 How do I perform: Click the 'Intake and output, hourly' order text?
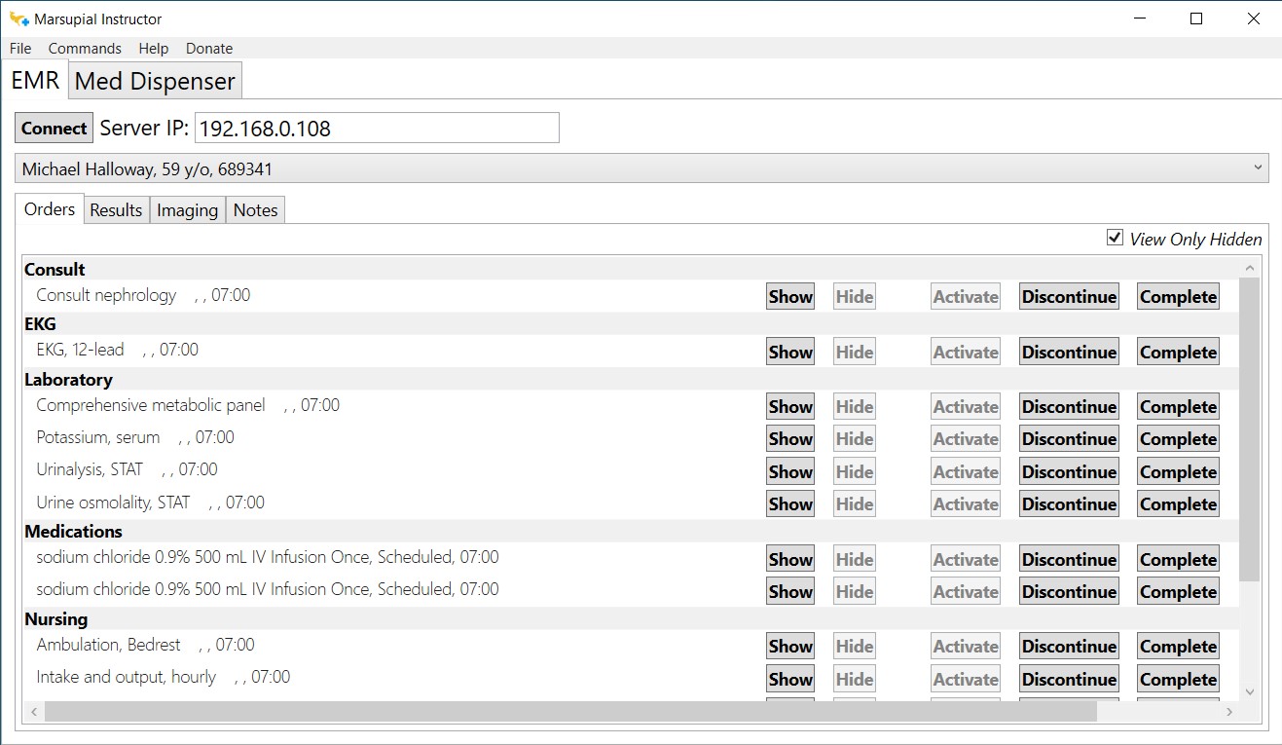pos(126,676)
